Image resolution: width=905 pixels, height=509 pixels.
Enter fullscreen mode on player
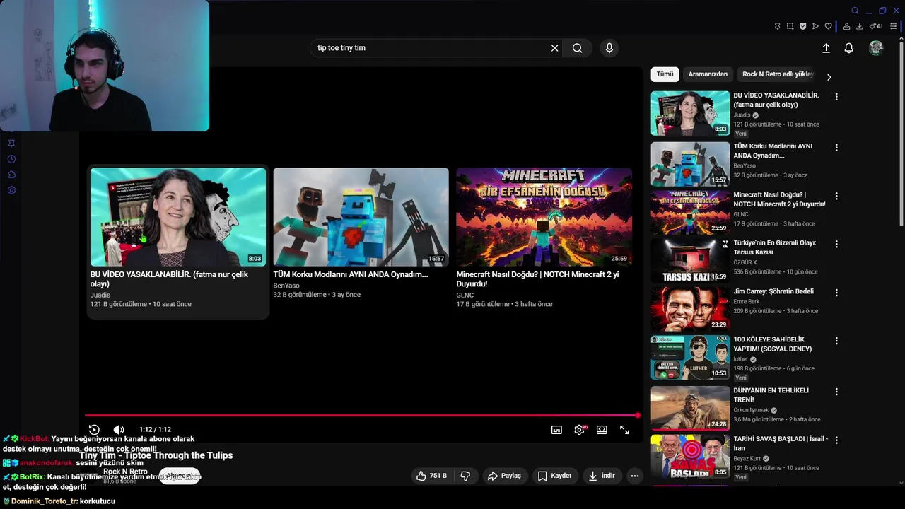(625, 429)
